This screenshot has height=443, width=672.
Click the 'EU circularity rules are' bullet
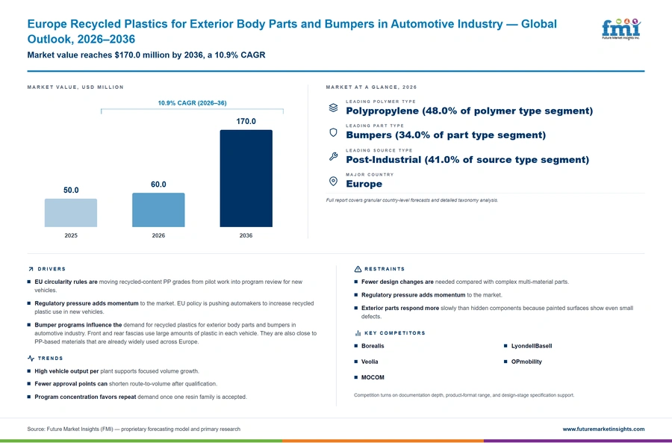tap(169, 286)
